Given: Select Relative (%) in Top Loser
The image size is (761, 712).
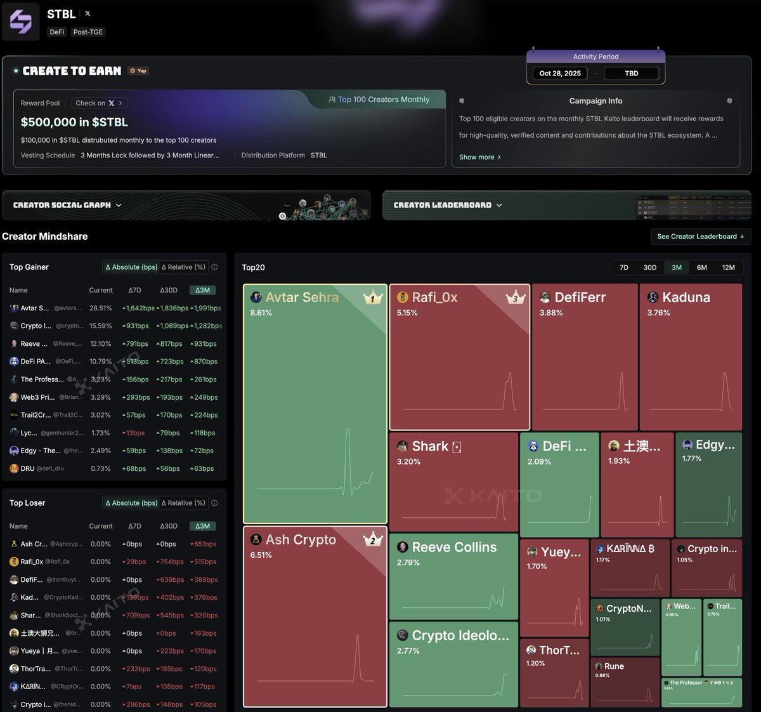Looking at the screenshot, I should pyautogui.click(x=183, y=503).
